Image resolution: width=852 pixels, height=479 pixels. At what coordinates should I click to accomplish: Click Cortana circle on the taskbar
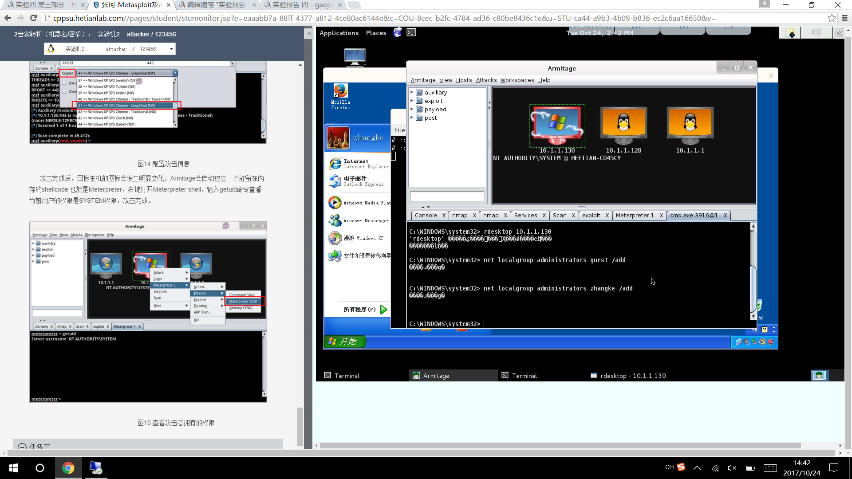[40, 468]
